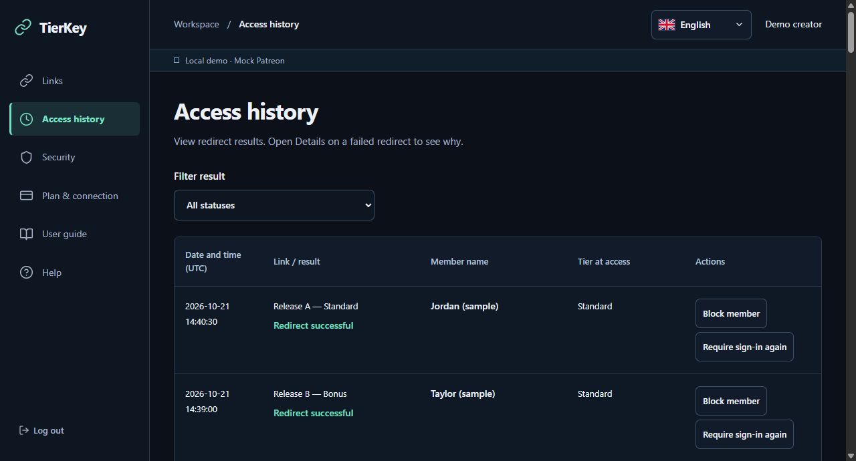Click the Demo creator account name
Screen dimensions: 856x461
[793, 24]
